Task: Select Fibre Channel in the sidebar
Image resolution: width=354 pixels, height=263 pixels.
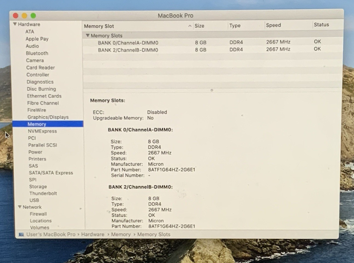Action: coord(43,103)
